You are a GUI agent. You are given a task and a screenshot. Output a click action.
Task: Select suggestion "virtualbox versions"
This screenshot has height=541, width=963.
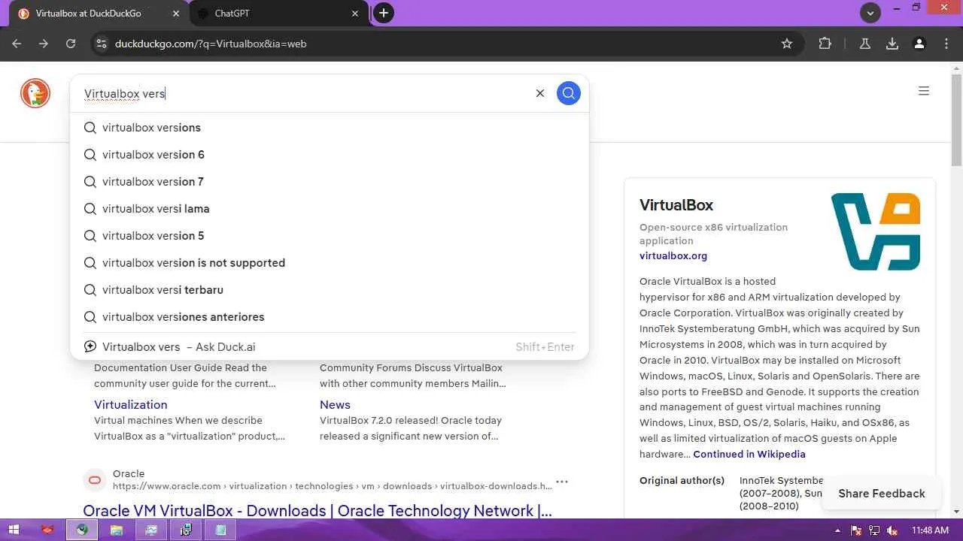[x=330, y=128]
